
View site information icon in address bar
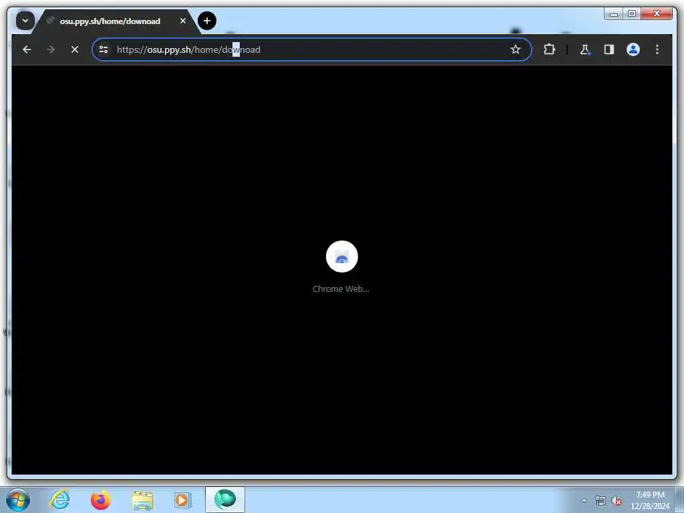tap(104, 49)
